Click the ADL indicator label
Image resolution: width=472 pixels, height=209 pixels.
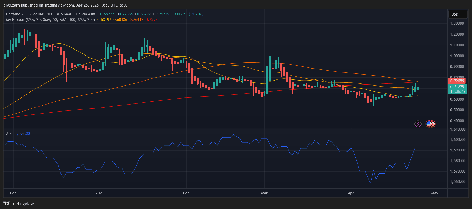coord(9,134)
